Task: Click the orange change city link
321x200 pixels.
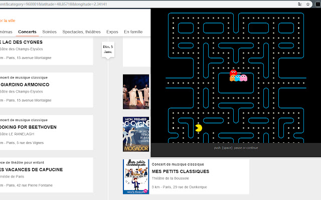Action: pyautogui.click(x=8, y=20)
